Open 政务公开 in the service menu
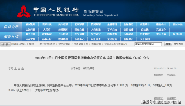185x106 pixels. (x=30, y=34)
